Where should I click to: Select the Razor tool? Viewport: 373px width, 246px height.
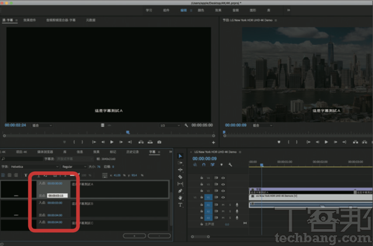[x=180, y=177]
